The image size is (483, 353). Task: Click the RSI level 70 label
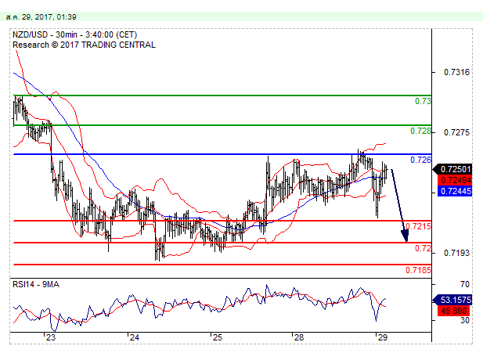click(465, 284)
